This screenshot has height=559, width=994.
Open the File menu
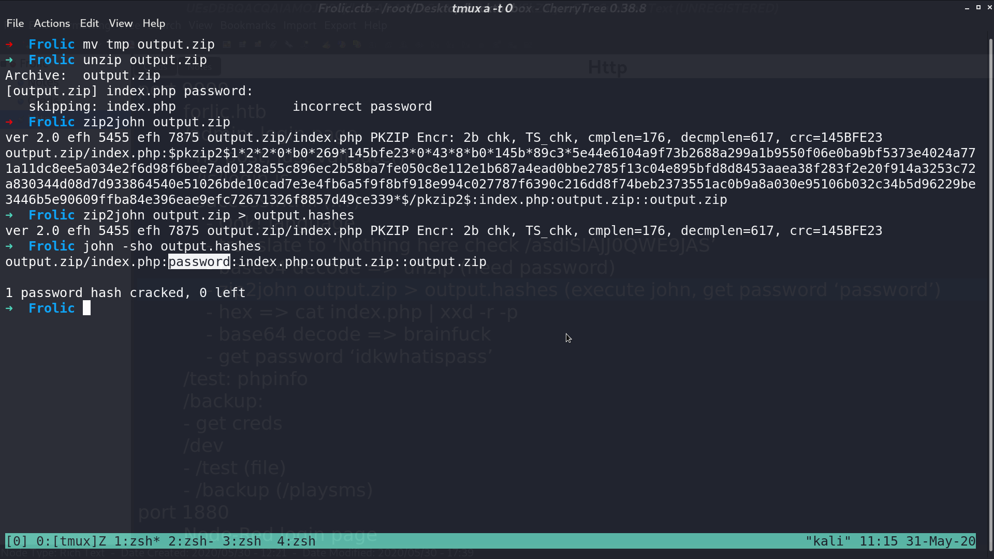[x=15, y=23]
